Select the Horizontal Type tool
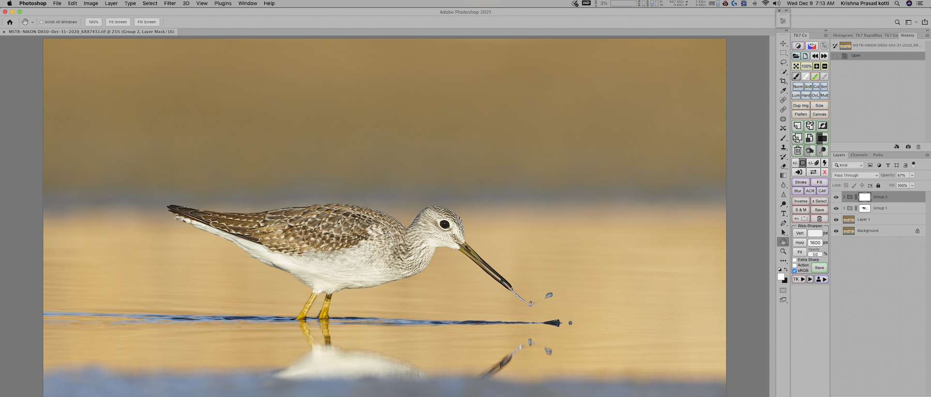 click(x=783, y=213)
